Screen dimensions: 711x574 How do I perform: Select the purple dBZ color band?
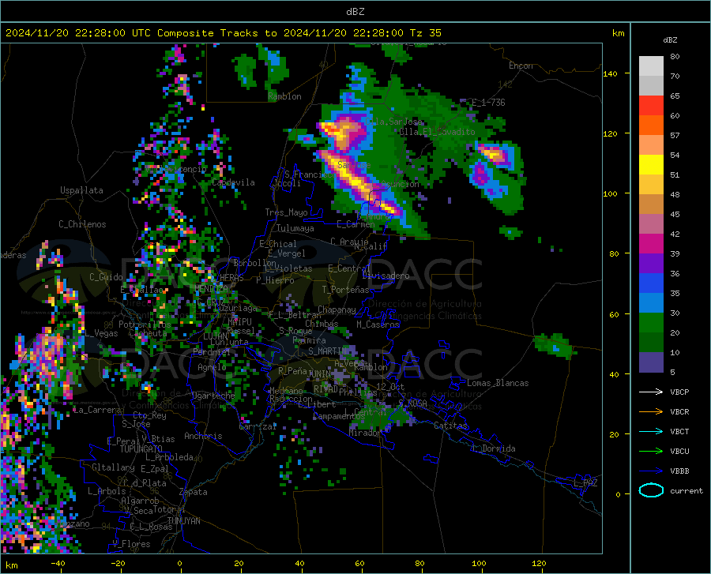pos(651,264)
